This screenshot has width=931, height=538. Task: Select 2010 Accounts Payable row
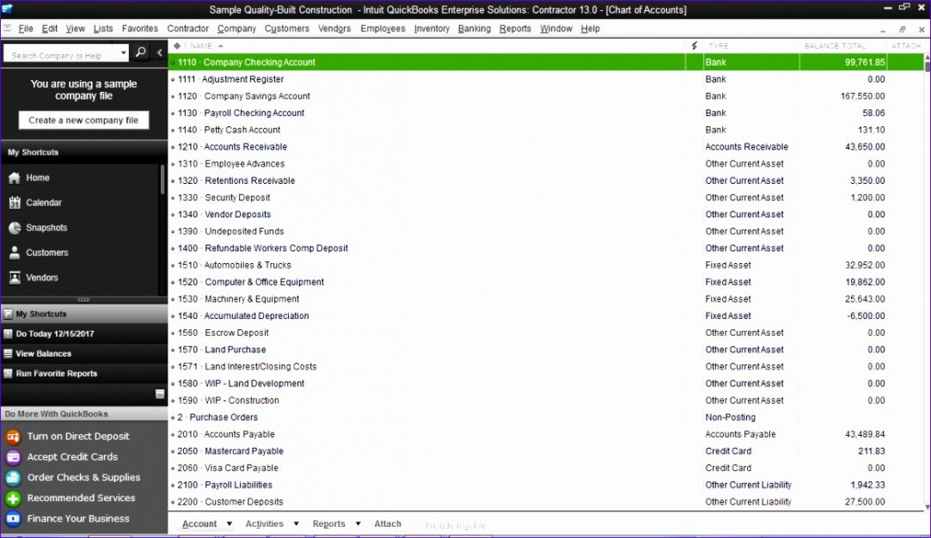[x=546, y=435]
